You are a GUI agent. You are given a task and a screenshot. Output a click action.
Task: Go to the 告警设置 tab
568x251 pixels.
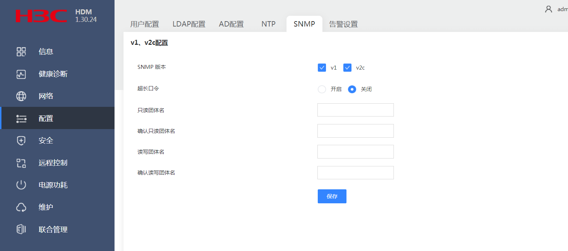(343, 24)
